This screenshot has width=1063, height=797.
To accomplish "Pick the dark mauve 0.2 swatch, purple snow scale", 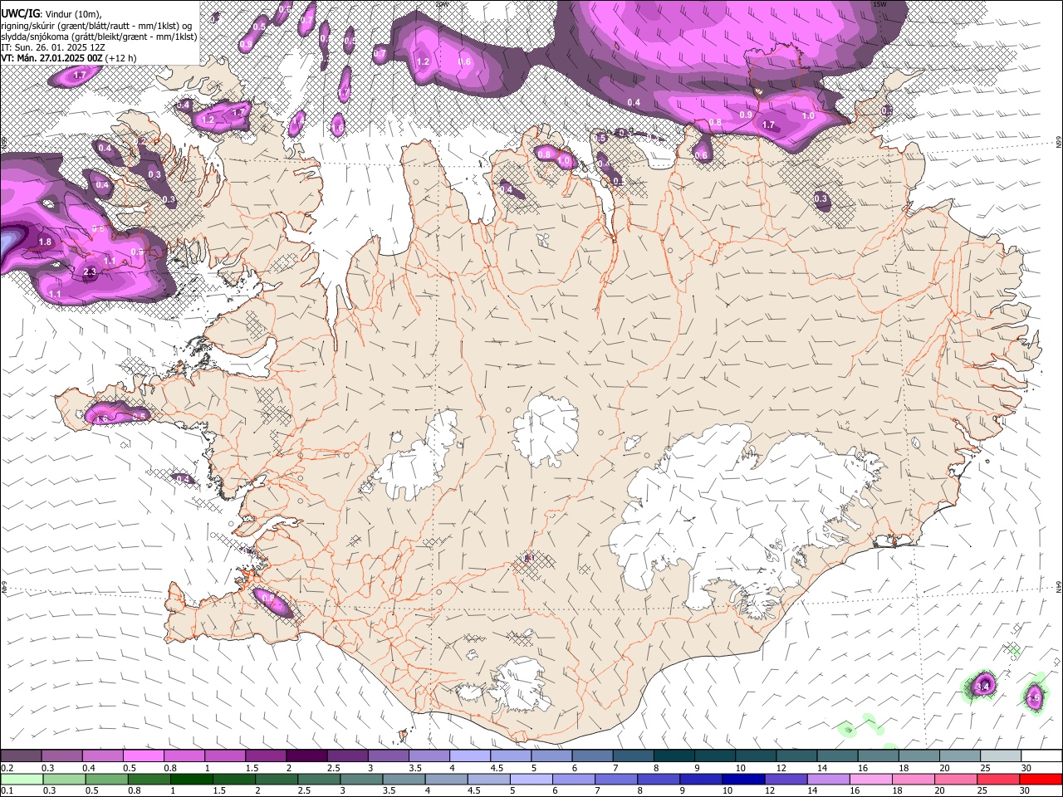I will pos(21,755).
